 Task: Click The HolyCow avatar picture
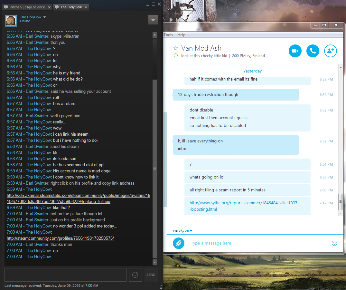point(11,21)
